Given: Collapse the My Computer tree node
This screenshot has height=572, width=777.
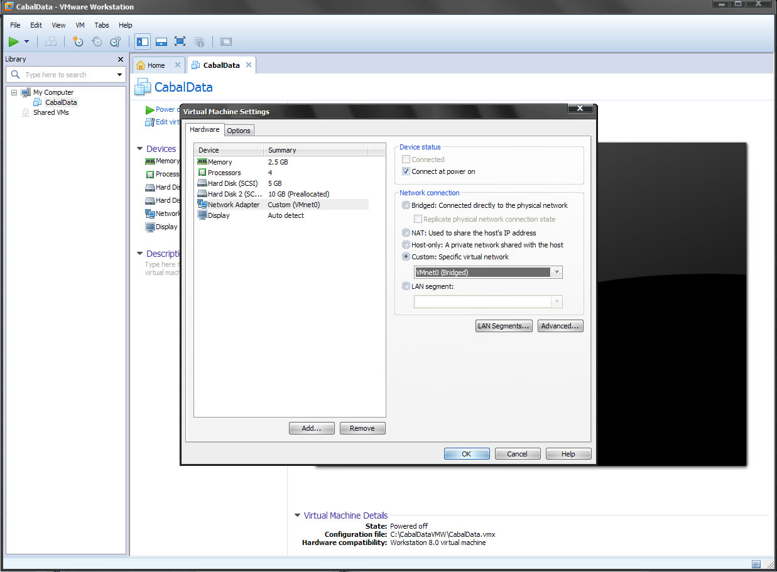Looking at the screenshot, I should coord(14,92).
